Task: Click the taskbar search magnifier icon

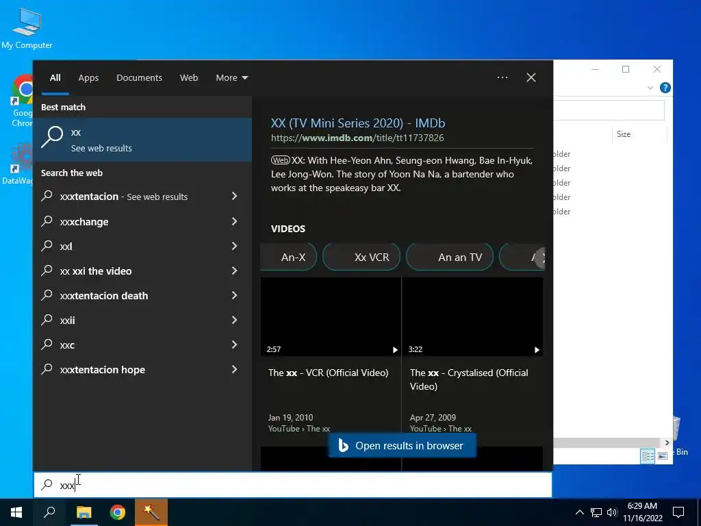Action: click(49, 512)
